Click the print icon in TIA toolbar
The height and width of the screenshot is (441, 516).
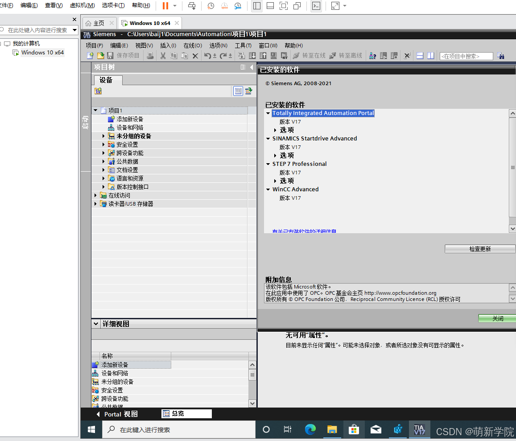coord(150,56)
